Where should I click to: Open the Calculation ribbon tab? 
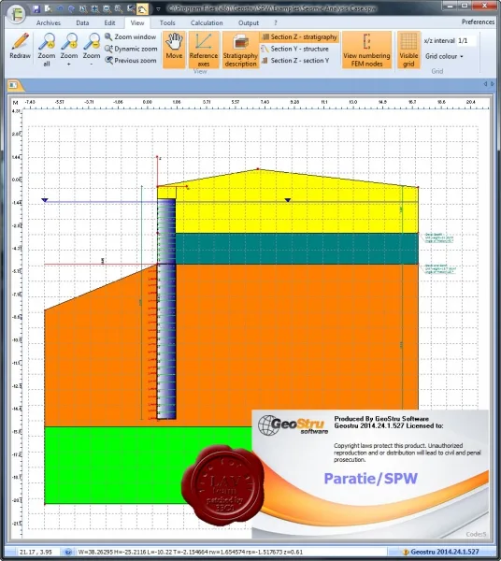click(207, 22)
